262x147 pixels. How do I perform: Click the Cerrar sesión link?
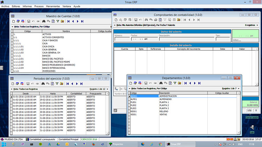251,117
